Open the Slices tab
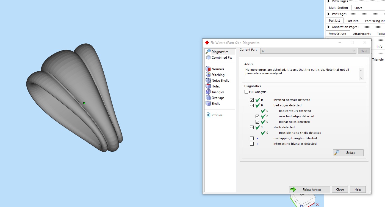385x207 pixels. (358, 8)
